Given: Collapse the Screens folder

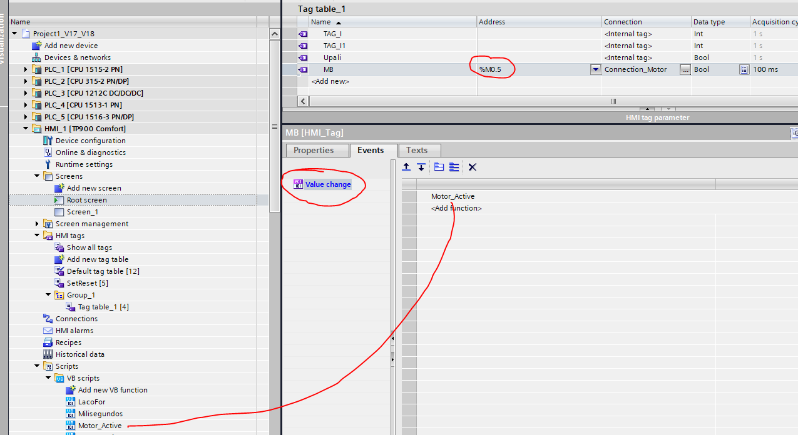Looking at the screenshot, I should [37, 176].
